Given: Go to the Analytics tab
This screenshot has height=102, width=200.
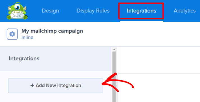Looking at the screenshot, I should tap(185, 11).
